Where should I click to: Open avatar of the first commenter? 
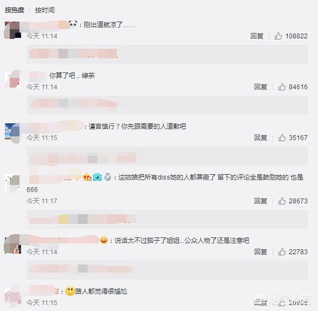click(12, 30)
